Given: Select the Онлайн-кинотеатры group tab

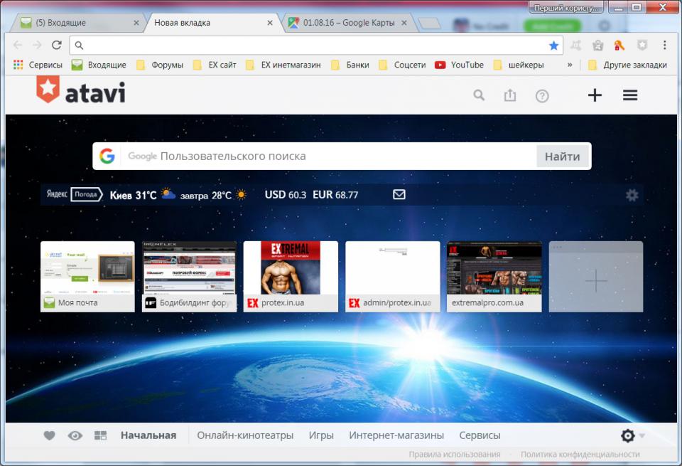Looking at the screenshot, I should click(245, 435).
